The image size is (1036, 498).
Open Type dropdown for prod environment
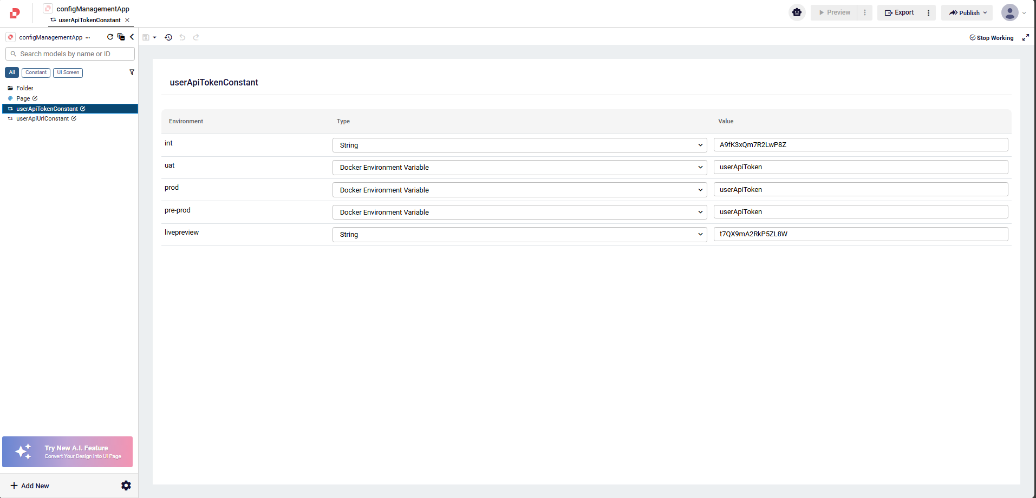pyautogui.click(x=519, y=190)
